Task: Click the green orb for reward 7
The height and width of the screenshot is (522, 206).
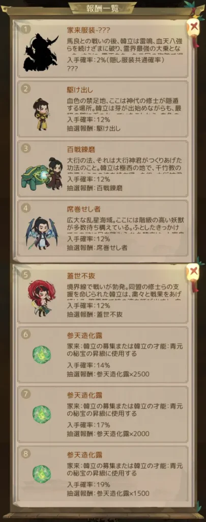Action: tap(42, 414)
